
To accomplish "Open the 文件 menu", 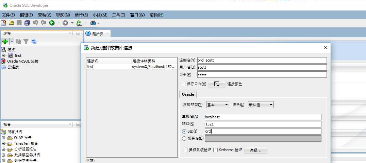I will point(9,15).
